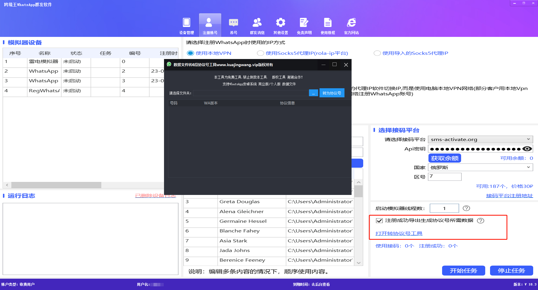Image resolution: width=538 pixels, height=290 pixels.
Task: Open the 使用教程 tutorial section
Action: (327, 25)
